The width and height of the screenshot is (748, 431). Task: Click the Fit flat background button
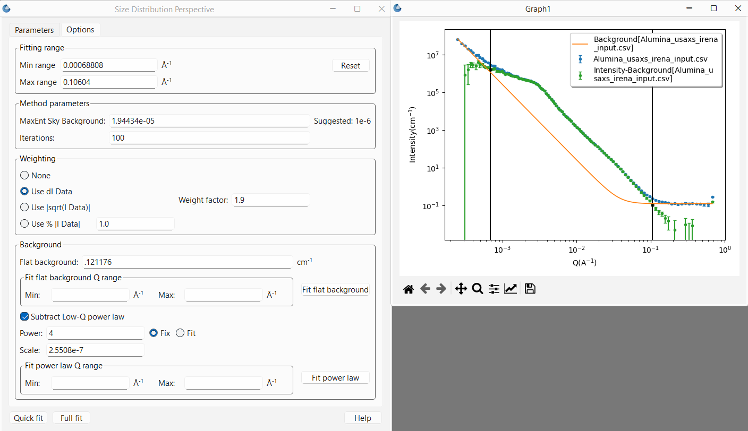(x=335, y=290)
